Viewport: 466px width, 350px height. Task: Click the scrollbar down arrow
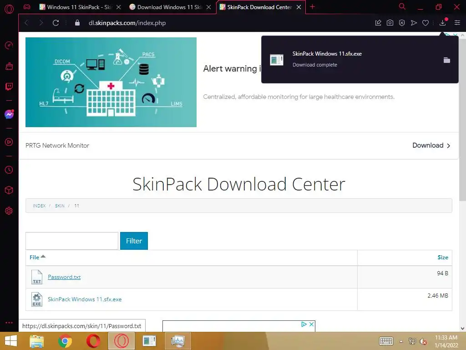(x=462, y=329)
